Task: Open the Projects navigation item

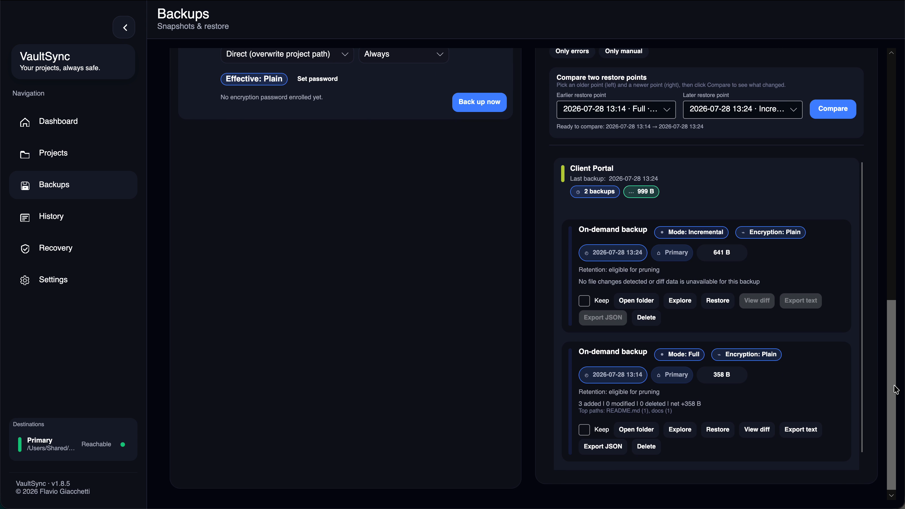Action: tap(73, 153)
